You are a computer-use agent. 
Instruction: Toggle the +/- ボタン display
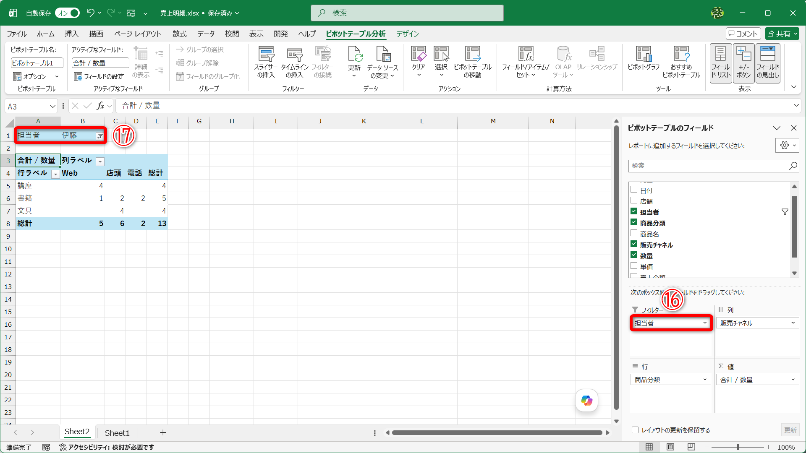click(743, 63)
